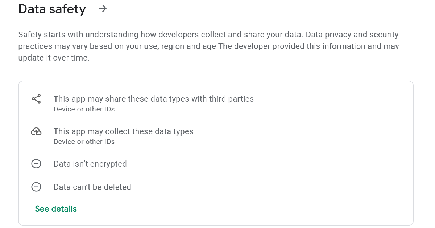Viewport: 435px width, 228px height.
Task: Click the Data safety heading
Action: pos(52,9)
